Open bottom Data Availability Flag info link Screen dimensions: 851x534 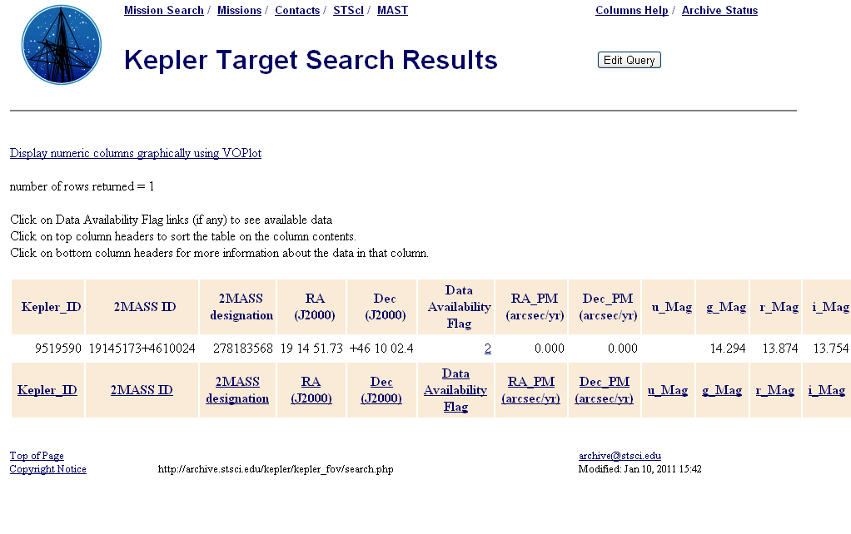pyautogui.click(x=455, y=390)
